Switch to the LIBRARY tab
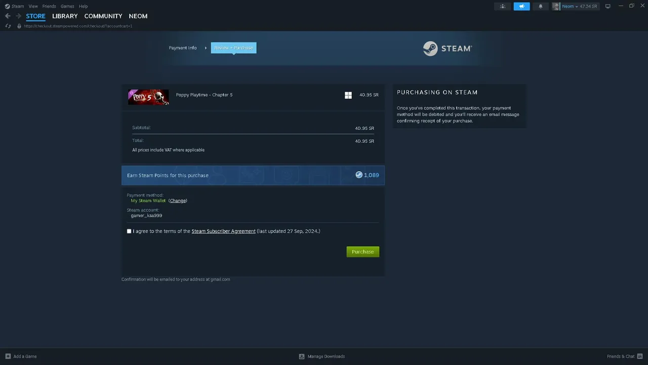 tap(65, 16)
